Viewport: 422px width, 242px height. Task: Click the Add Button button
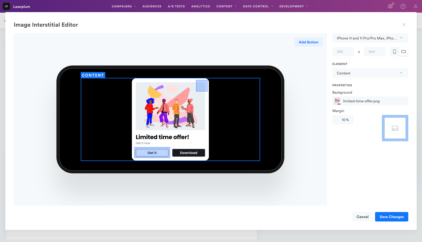coord(308,42)
